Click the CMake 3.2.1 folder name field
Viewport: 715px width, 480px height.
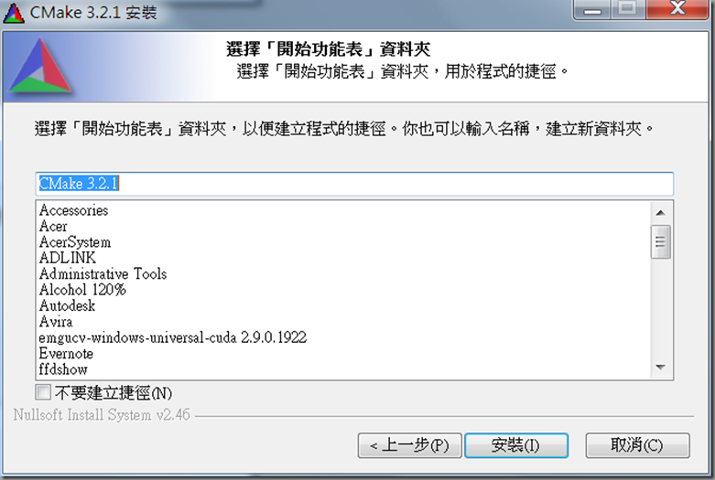[354, 184]
